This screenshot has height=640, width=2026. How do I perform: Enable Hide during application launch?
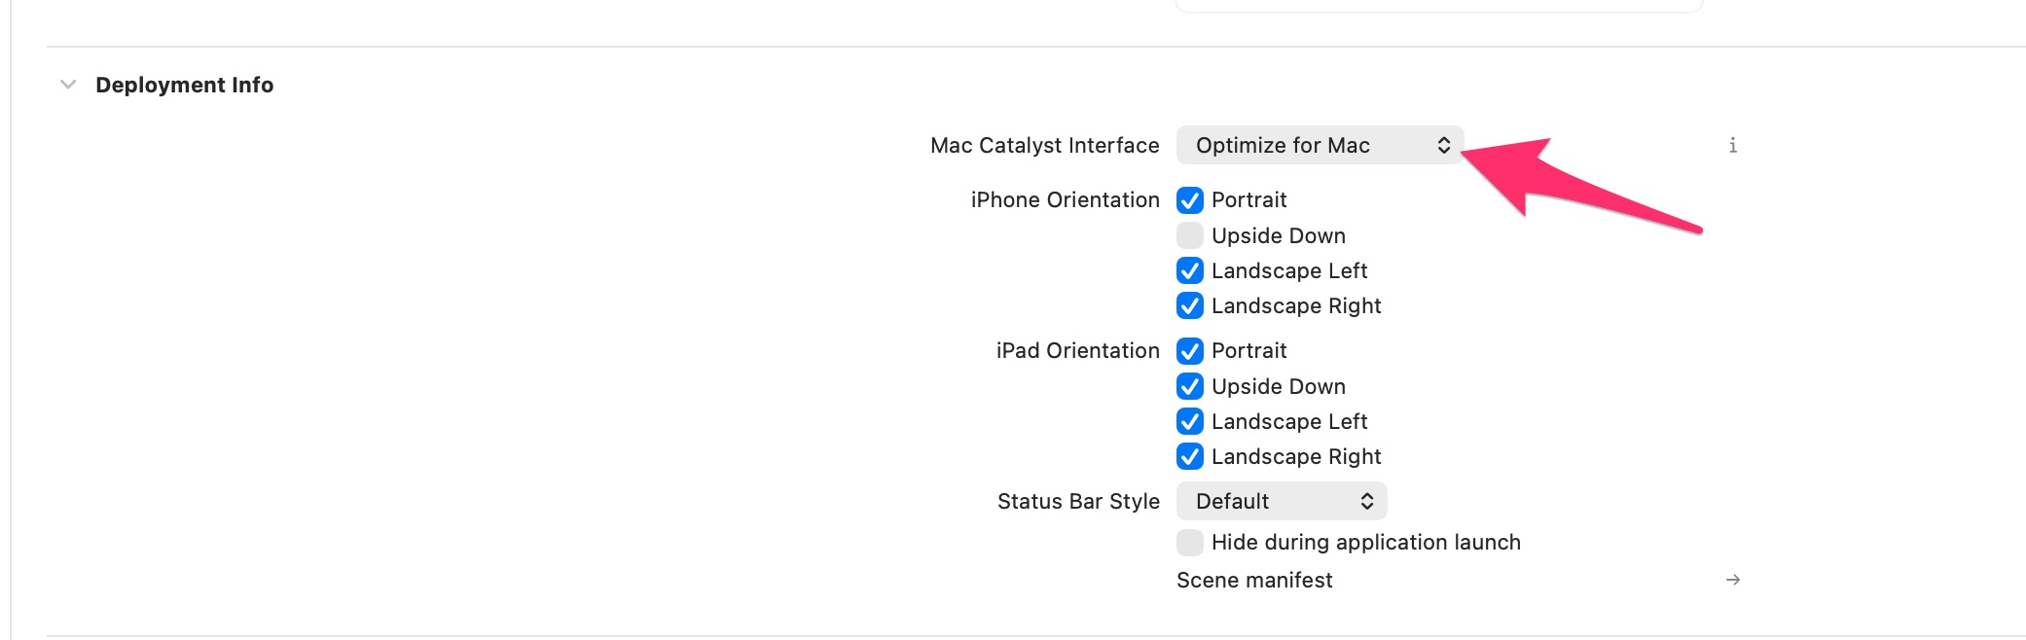1189,542
